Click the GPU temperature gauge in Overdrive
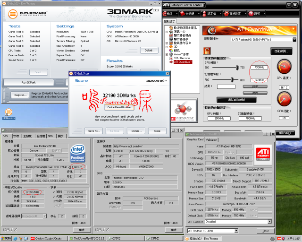 click(284, 67)
